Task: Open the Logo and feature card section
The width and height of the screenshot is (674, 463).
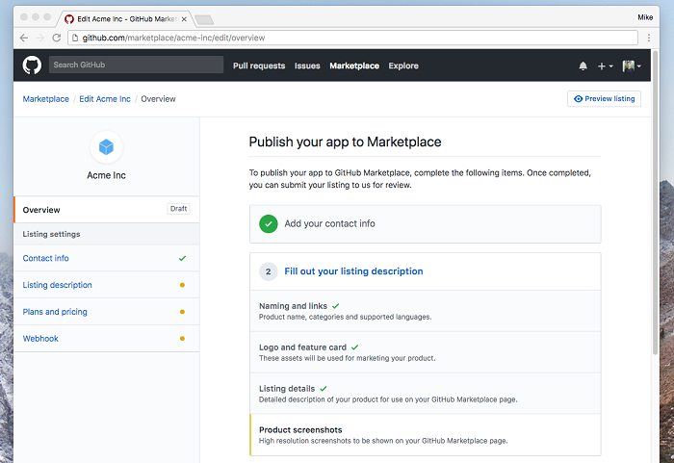Action: (x=426, y=352)
